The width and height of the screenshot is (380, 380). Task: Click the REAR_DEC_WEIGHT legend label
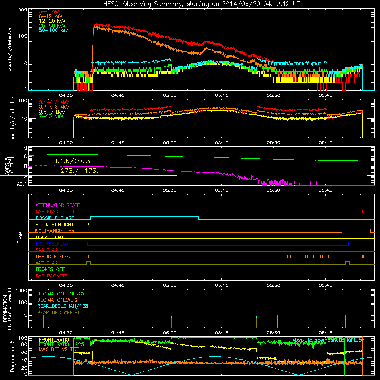point(58,313)
